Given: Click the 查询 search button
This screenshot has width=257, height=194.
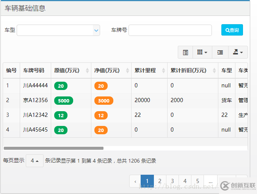Looking at the screenshot, I should [x=232, y=30].
